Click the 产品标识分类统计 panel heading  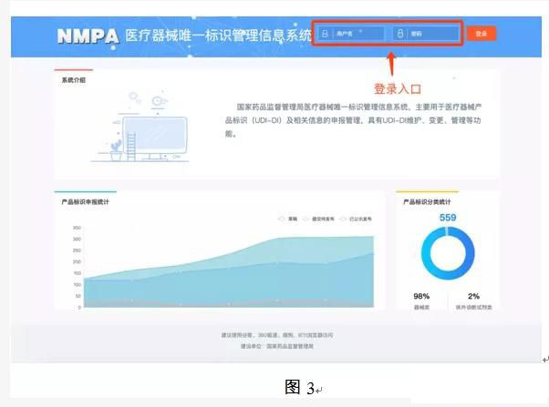click(428, 201)
